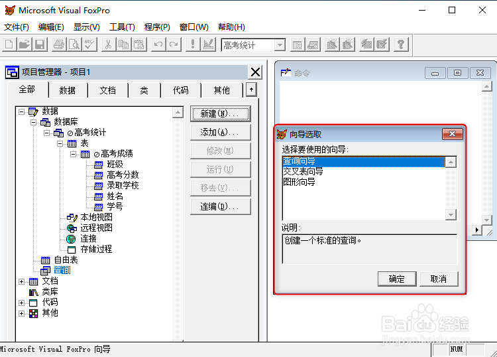
Task: Open the Command Window toolbar icon
Action: click(x=297, y=44)
